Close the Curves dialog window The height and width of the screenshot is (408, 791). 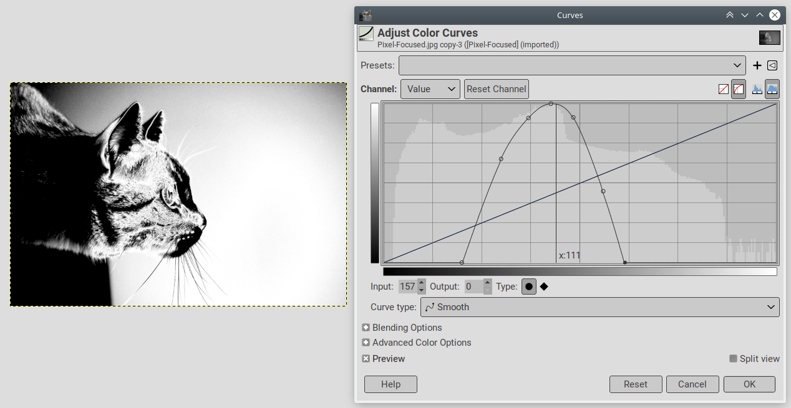click(x=775, y=15)
